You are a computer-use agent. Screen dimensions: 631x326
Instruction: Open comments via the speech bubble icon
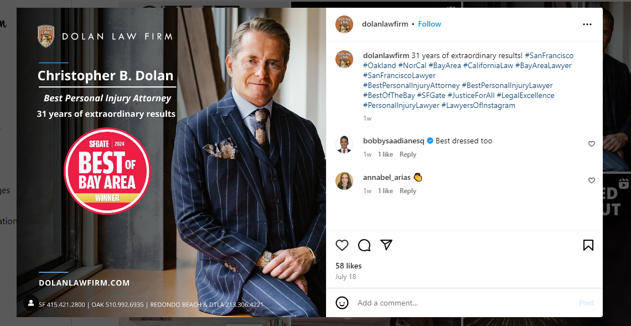tap(364, 245)
